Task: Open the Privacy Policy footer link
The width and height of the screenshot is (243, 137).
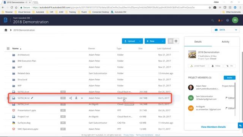Action: (129, 135)
